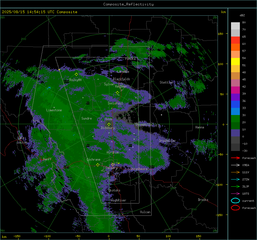Click the light gray 70-80 dBZ block
The width and height of the screenshot is (257, 240).
[235, 26]
